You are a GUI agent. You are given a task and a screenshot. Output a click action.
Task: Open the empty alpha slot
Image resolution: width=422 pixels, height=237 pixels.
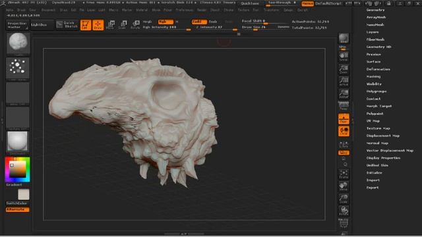tap(18, 93)
